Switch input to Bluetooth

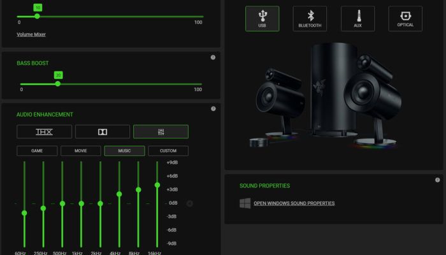[x=310, y=18]
